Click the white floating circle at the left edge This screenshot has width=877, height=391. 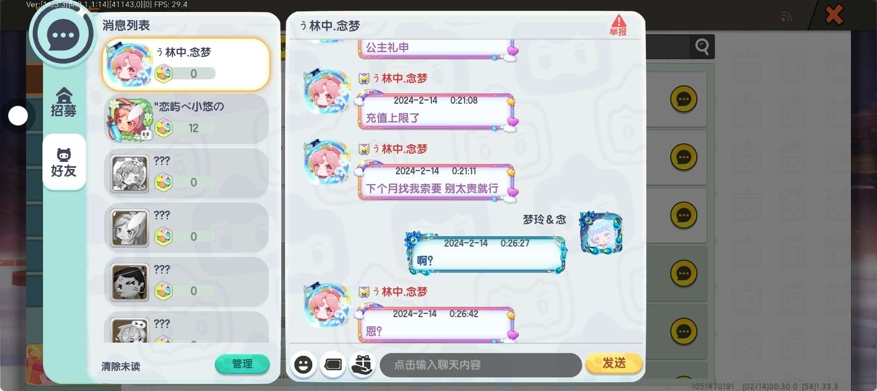[18, 115]
